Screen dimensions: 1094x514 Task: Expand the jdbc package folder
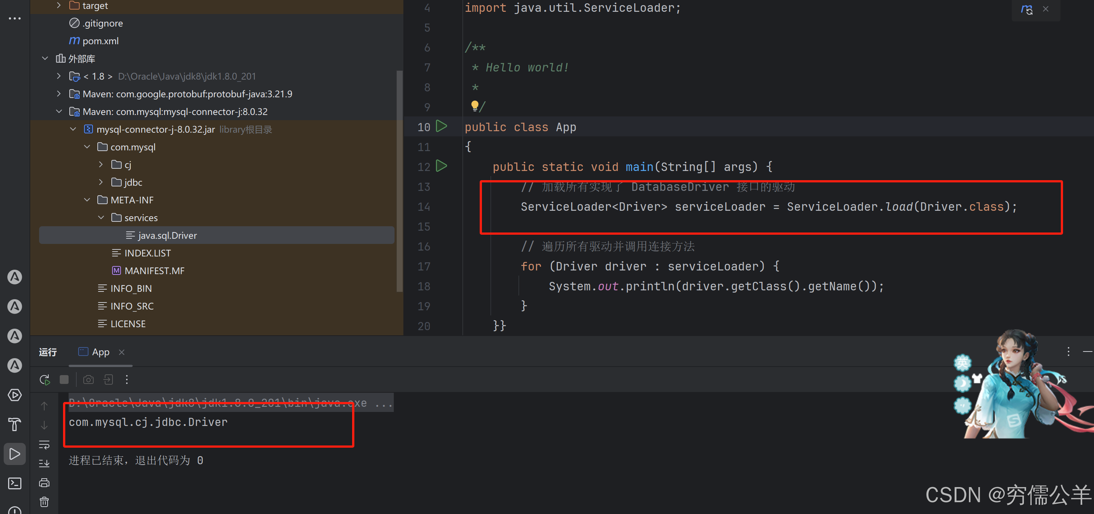click(x=101, y=182)
